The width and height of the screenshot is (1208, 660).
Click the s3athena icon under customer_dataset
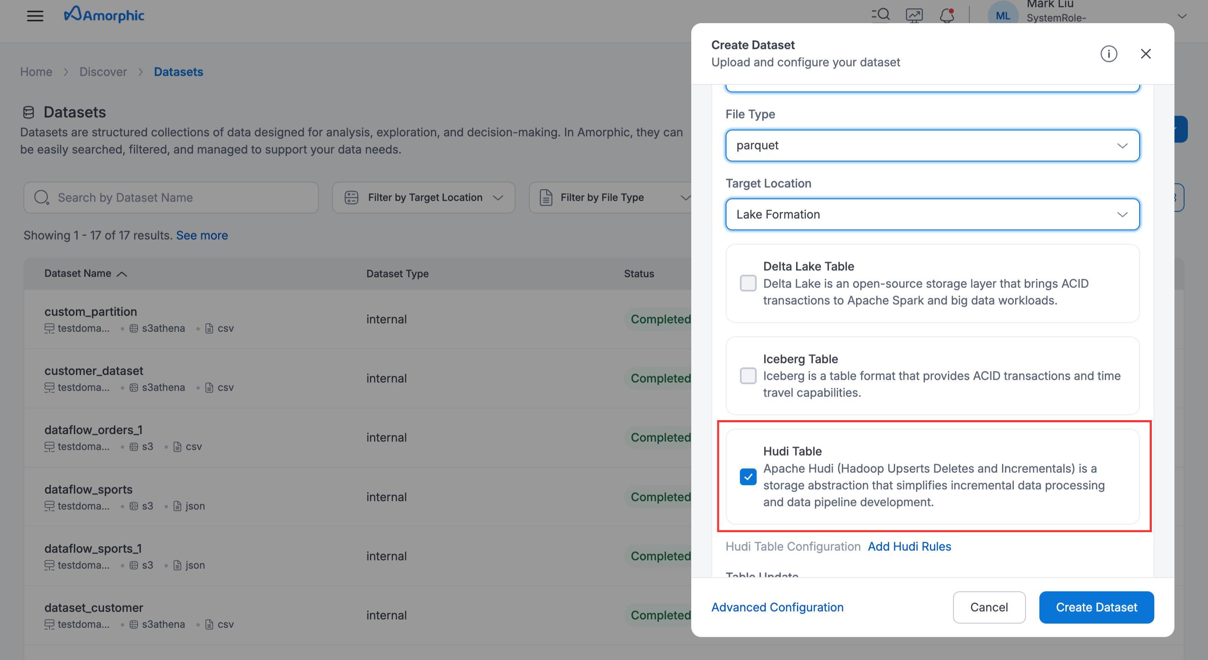tap(134, 387)
